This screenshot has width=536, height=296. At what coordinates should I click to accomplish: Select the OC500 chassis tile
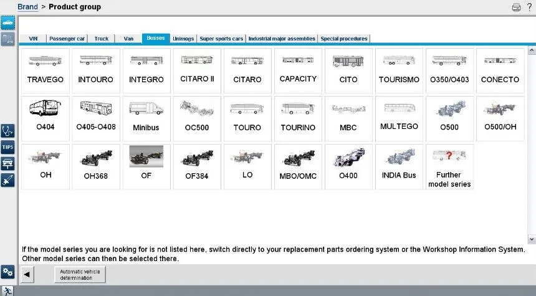(197, 118)
